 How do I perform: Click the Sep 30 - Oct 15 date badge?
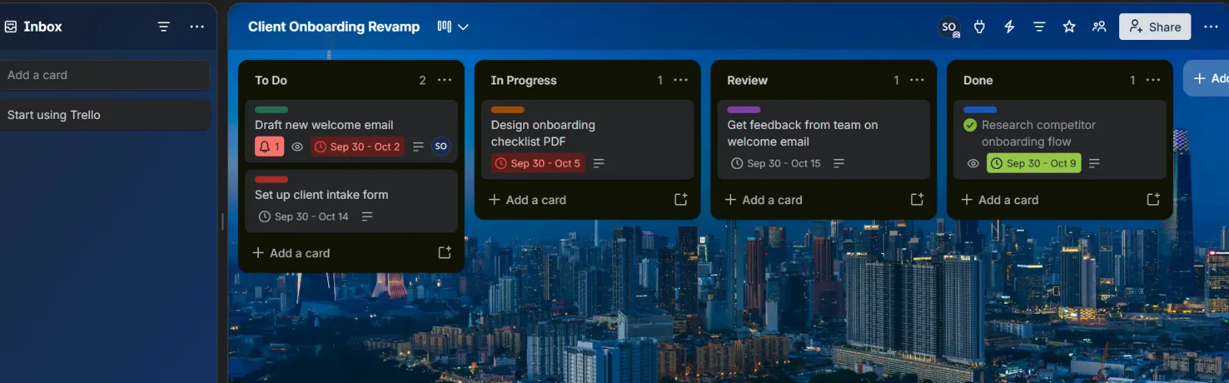(x=776, y=163)
